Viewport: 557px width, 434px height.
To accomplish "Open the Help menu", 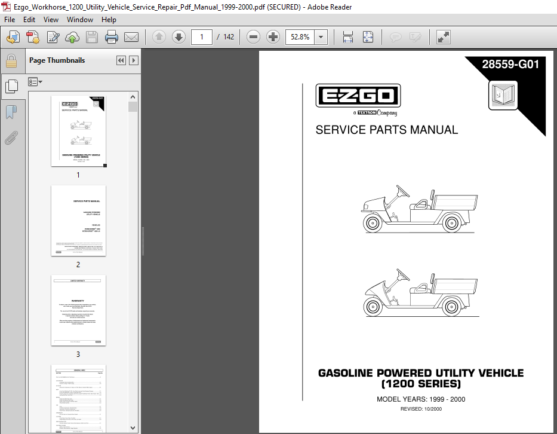I will (109, 20).
